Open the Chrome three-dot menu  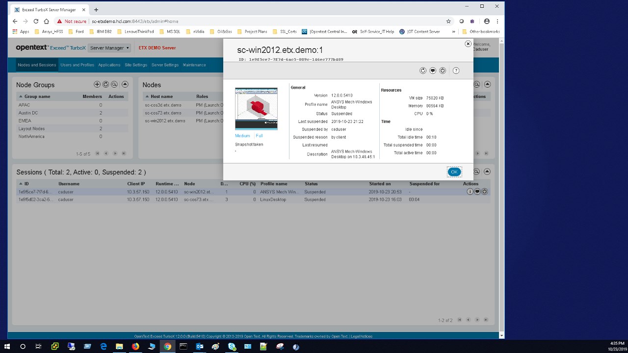[x=497, y=21]
